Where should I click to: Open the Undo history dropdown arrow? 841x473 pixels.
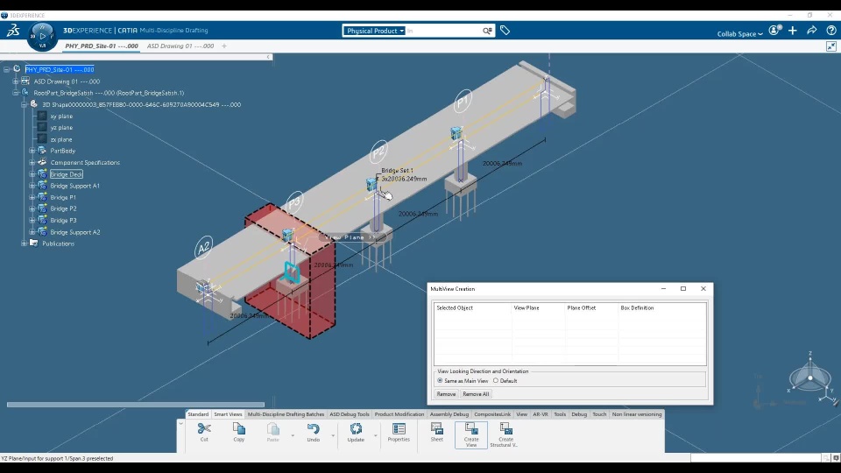tap(333, 435)
